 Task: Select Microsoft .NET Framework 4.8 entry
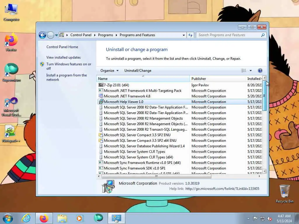[x=180, y=96]
